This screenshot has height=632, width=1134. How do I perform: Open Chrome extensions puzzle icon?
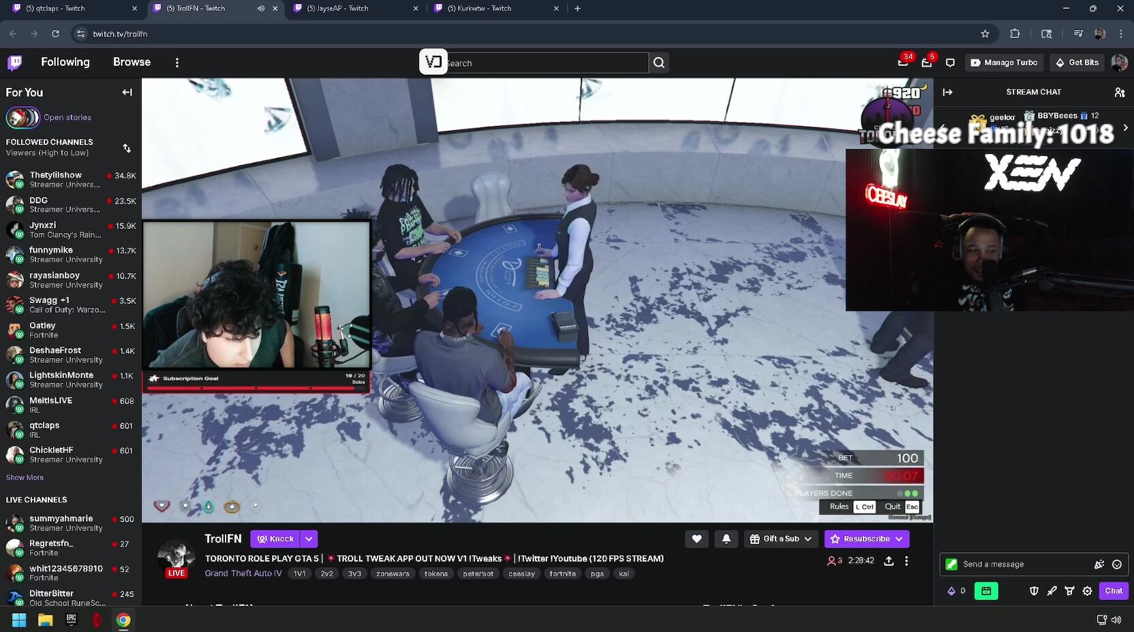tap(1015, 33)
